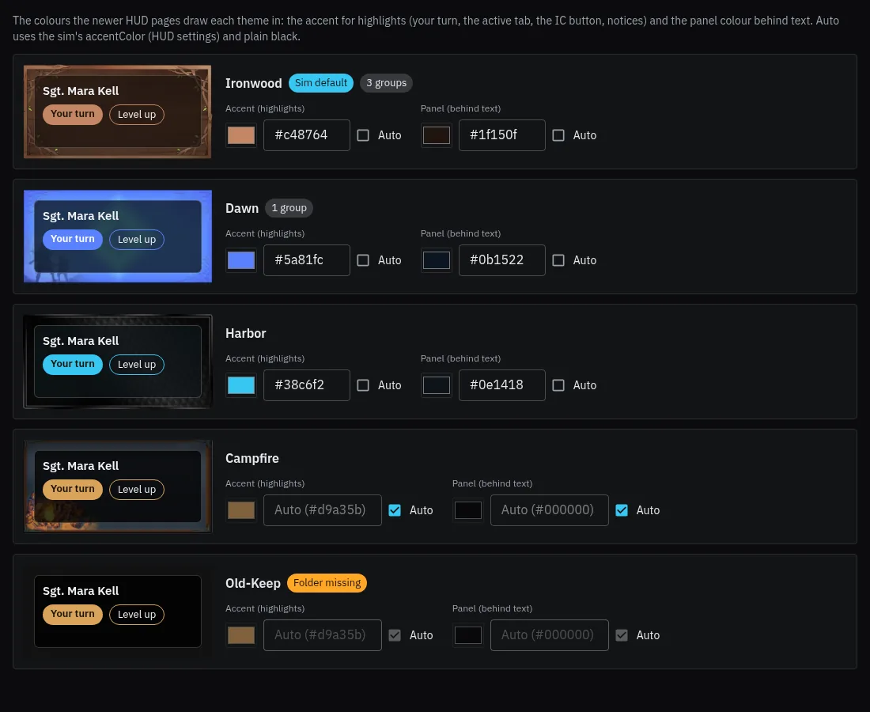Image resolution: width=870 pixels, height=712 pixels.
Task: Click the 3 groups badge on Ironwood
Action: click(386, 83)
